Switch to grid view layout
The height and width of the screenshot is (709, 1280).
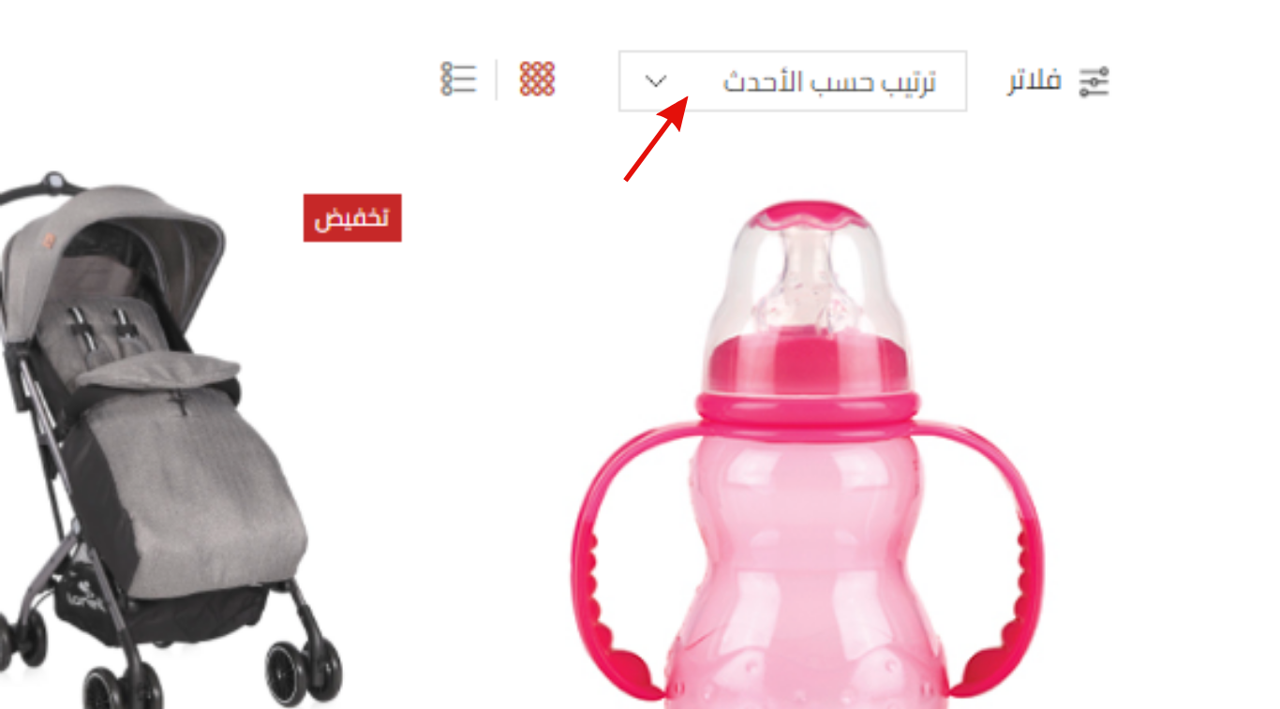tap(538, 80)
